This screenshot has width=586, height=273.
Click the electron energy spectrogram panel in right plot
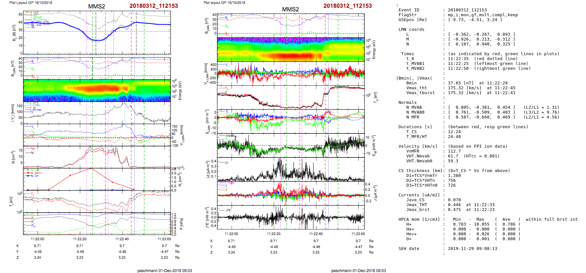pyautogui.click(x=291, y=49)
